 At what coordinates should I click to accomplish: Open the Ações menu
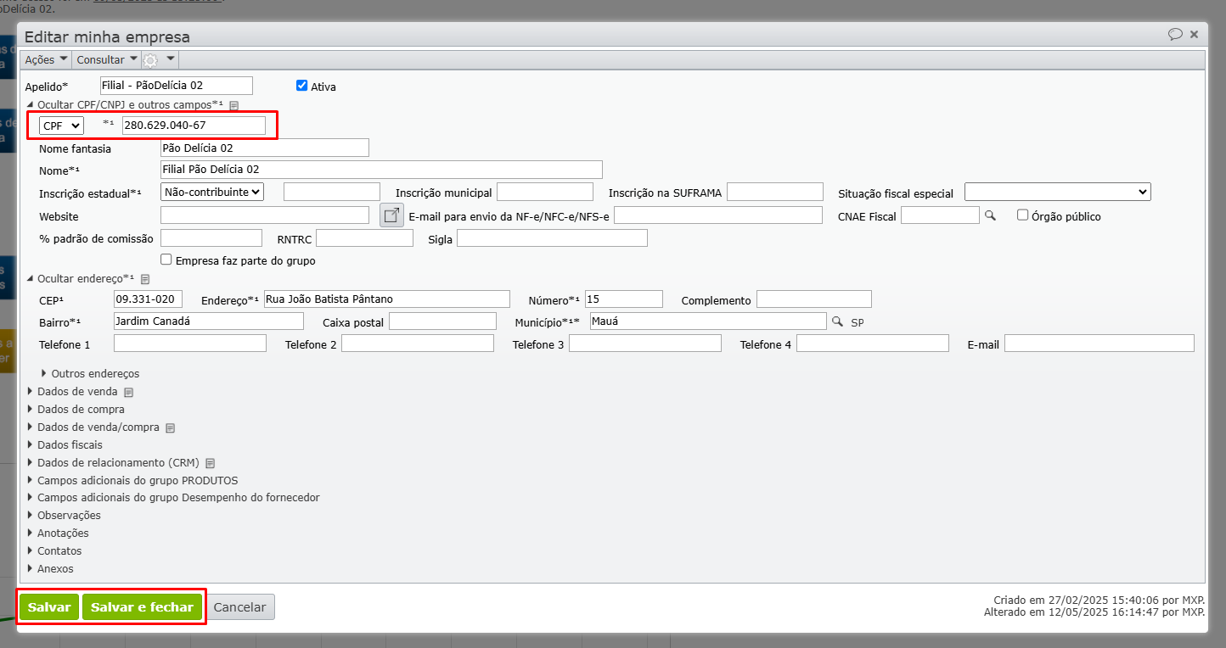pos(46,60)
